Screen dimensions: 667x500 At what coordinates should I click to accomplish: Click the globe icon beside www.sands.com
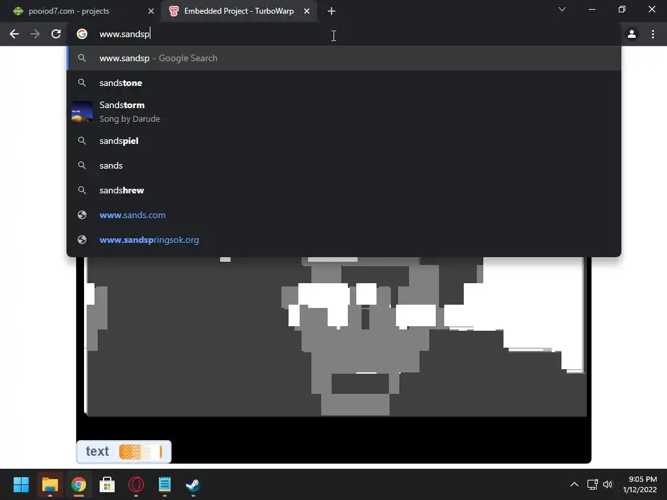(82, 215)
